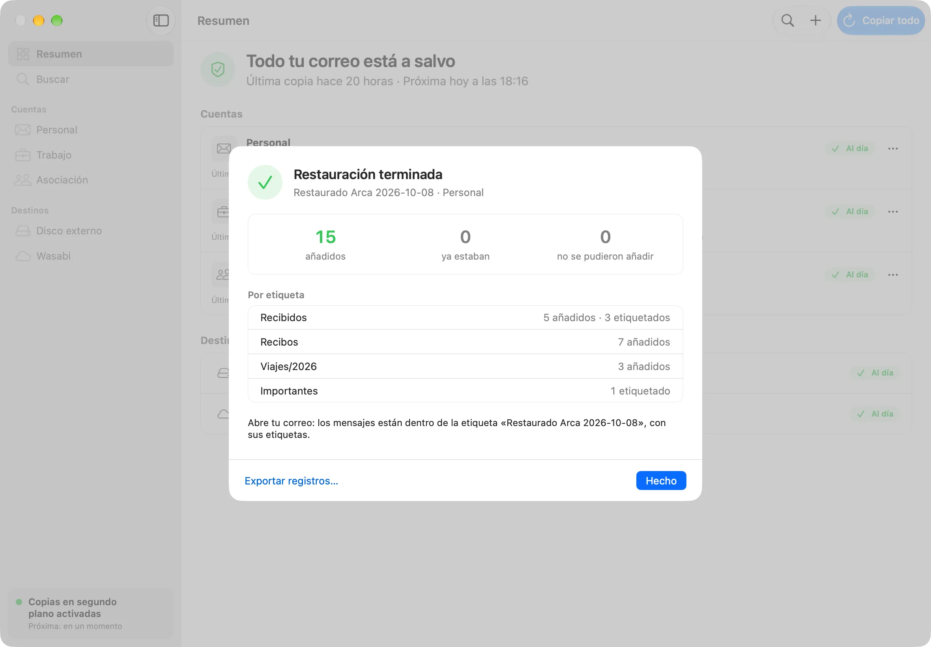Open Wasabi destination in sidebar
The image size is (931, 647).
(x=91, y=256)
